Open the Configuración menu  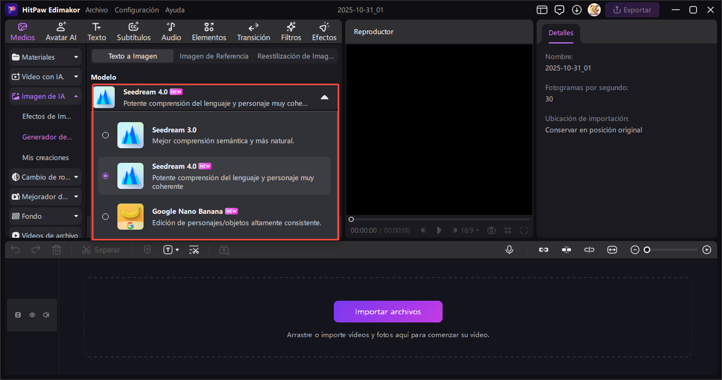136,10
